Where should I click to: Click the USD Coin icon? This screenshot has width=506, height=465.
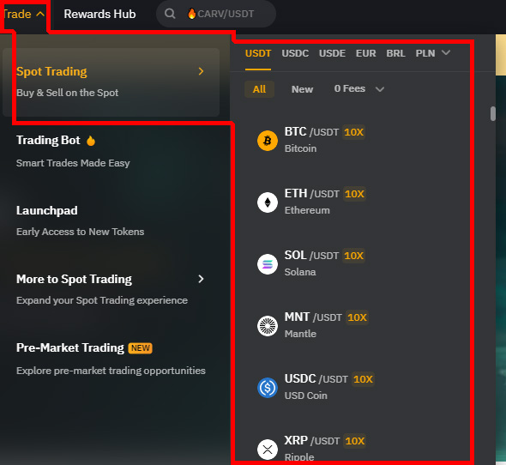268,388
